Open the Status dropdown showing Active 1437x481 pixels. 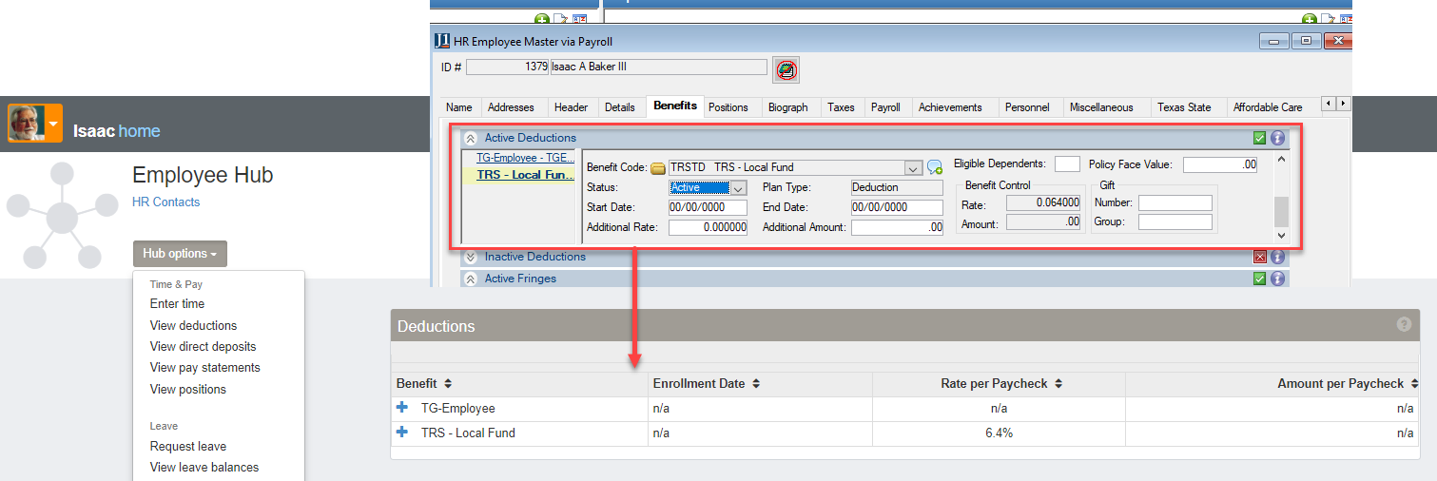click(738, 188)
